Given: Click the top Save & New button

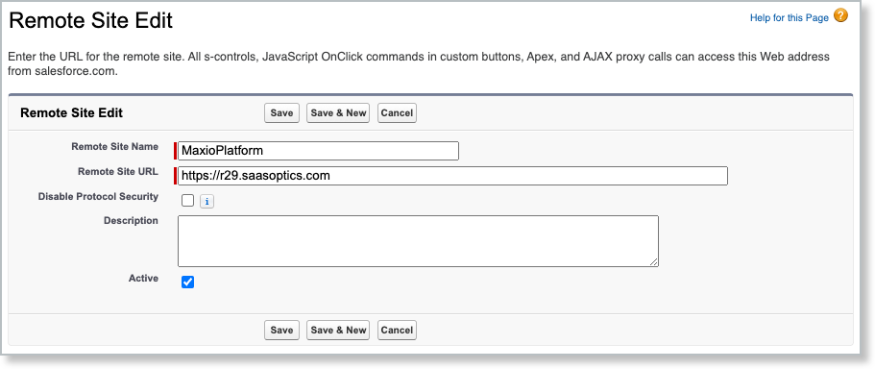Looking at the screenshot, I should [x=338, y=112].
